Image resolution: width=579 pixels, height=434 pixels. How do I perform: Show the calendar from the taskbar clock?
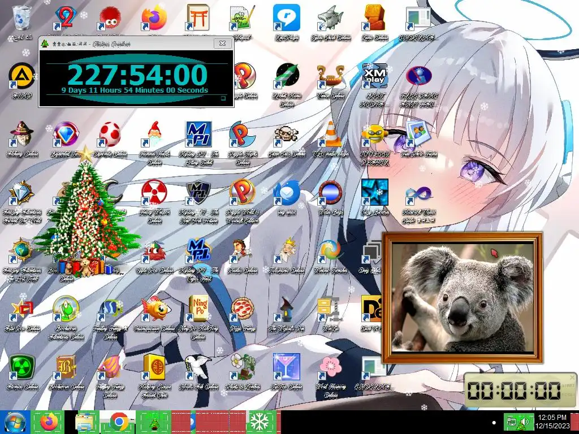click(x=552, y=422)
